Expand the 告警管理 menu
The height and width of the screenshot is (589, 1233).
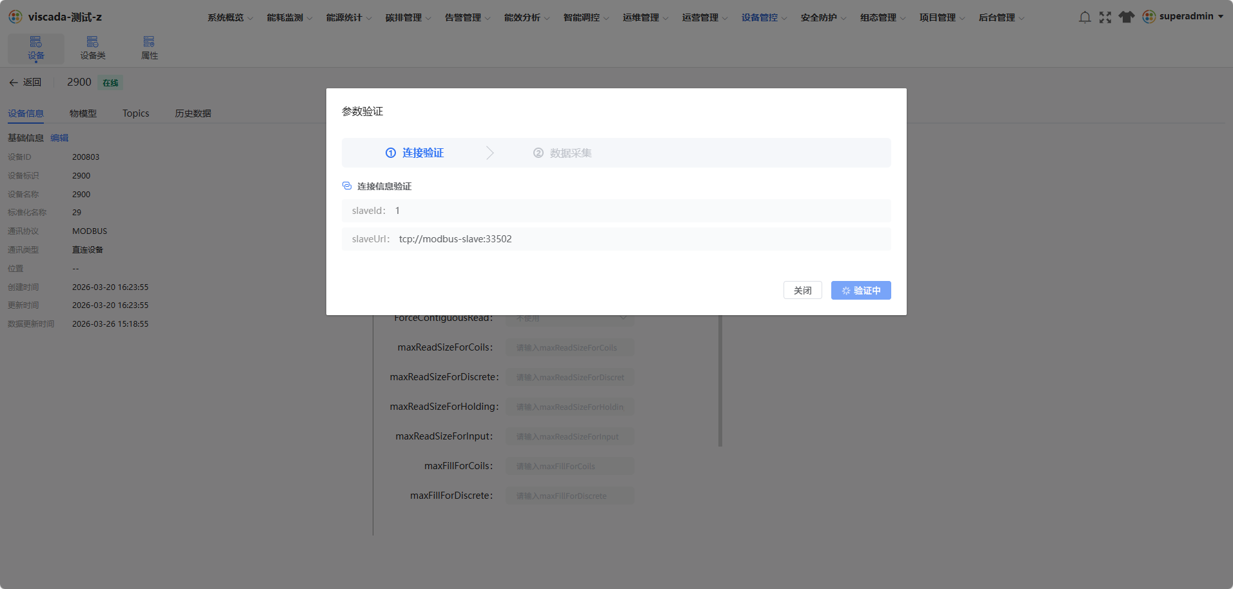468,17
